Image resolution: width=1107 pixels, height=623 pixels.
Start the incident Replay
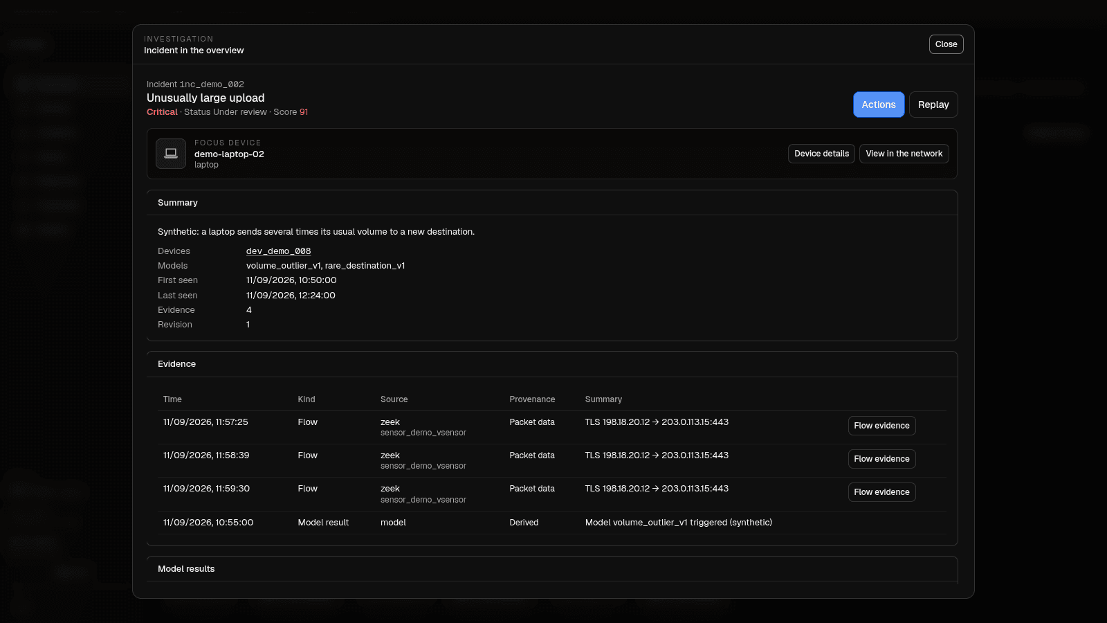pyautogui.click(x=933, y=105)
